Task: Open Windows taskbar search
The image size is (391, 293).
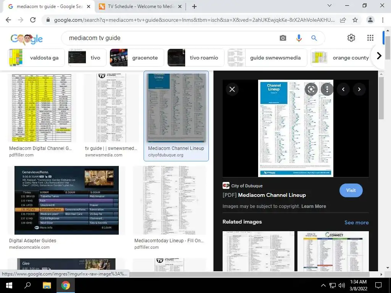Action: click(27, 285)
